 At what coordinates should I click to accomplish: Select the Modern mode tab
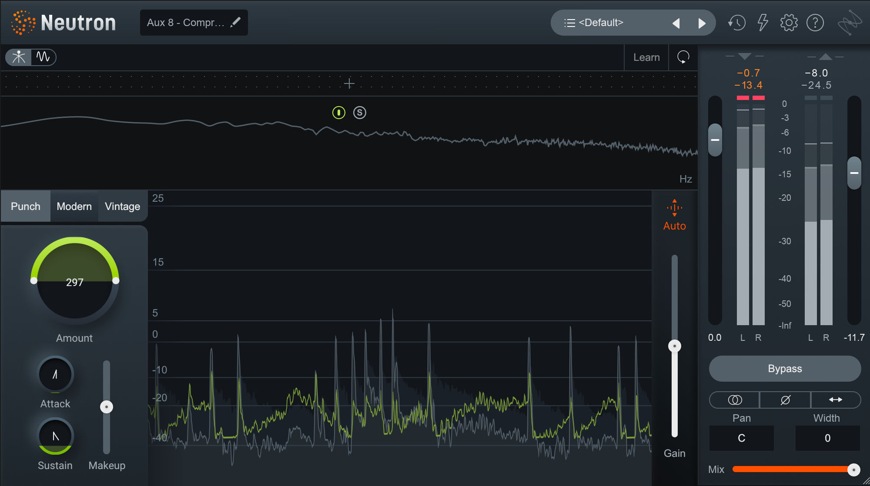coord(74,206)
